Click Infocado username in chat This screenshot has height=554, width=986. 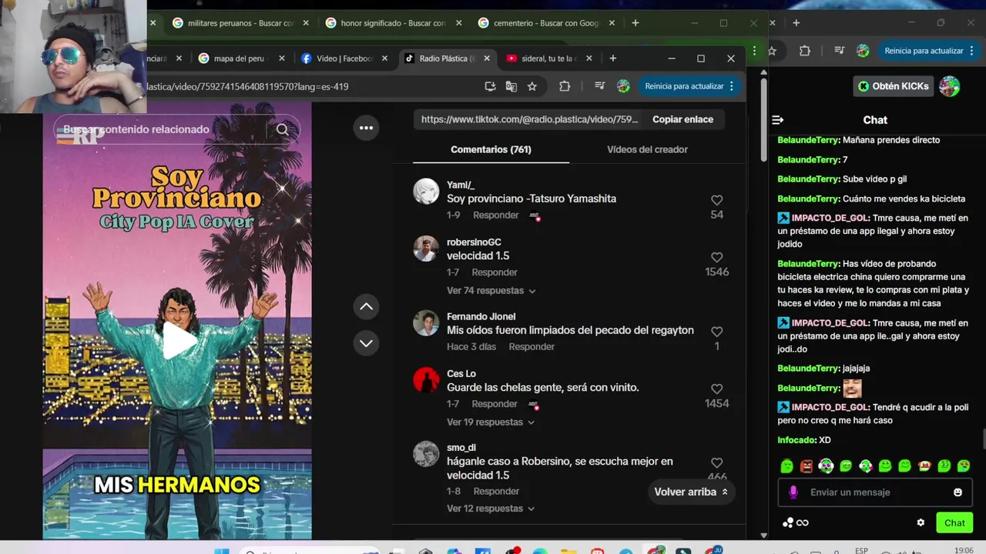tap(797, 440)
